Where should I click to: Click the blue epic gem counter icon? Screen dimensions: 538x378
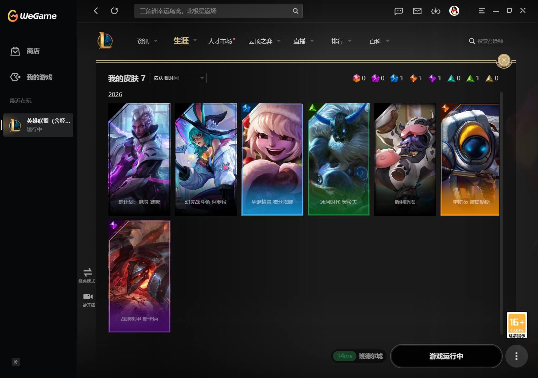point(394,78)
